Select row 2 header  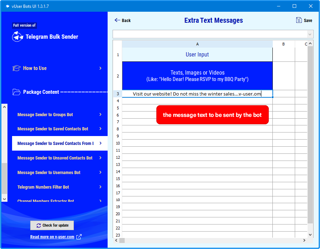click(118, 76)
